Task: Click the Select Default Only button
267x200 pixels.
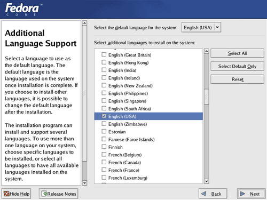Action: pyautogui.click(x=237, y=66)
